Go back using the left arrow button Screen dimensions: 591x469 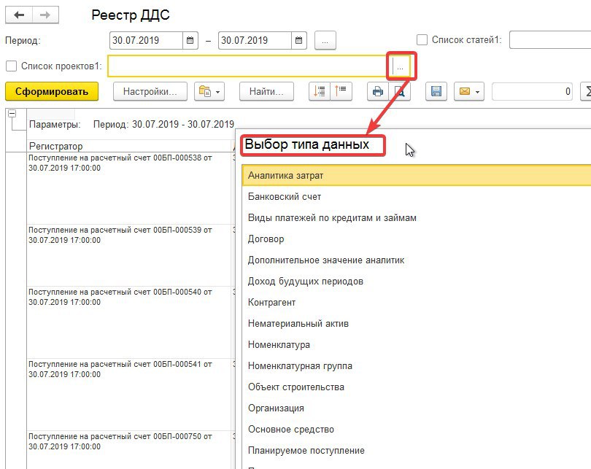[x=19, y=15]
